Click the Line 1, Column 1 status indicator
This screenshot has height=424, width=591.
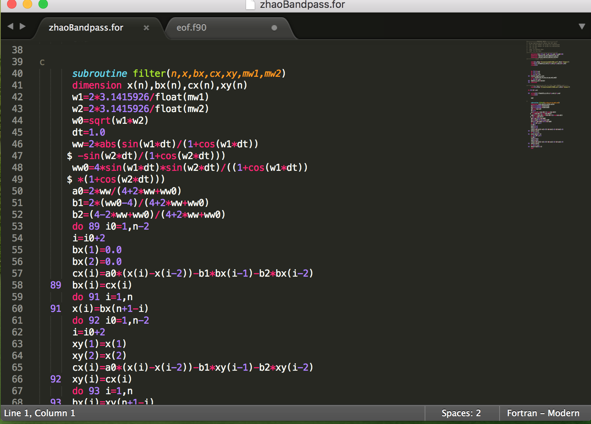[x=39, y=413]
